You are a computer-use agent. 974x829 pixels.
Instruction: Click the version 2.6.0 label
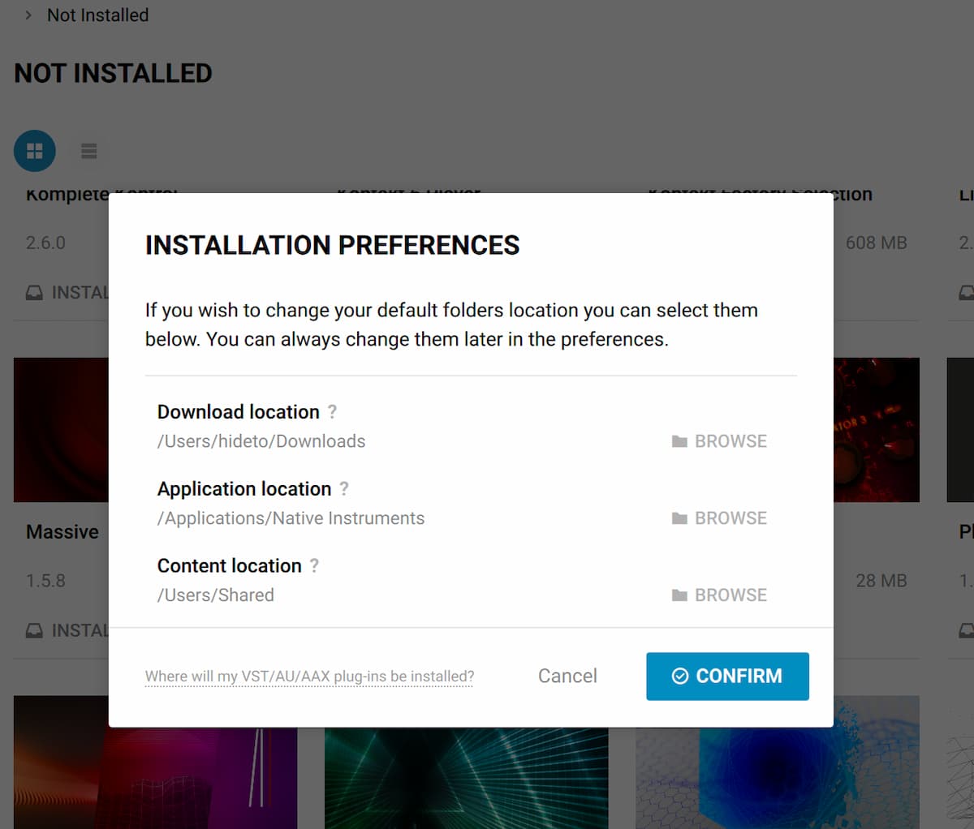(45, 243)
